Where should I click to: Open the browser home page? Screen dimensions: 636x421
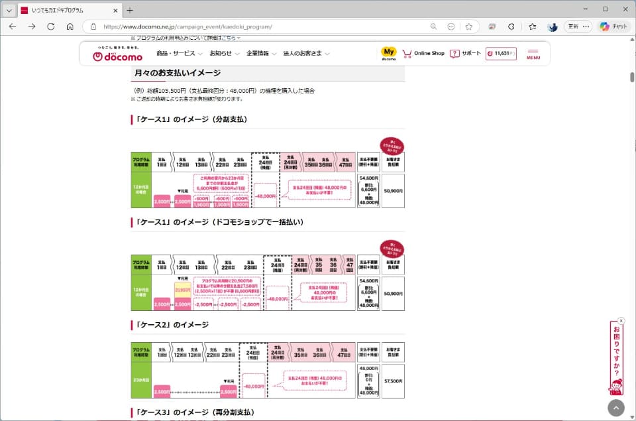pos(70,27)
